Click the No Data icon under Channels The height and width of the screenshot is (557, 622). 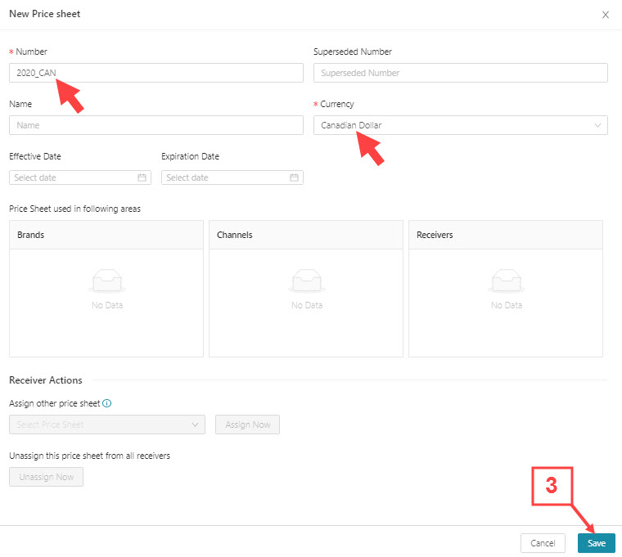307,281
